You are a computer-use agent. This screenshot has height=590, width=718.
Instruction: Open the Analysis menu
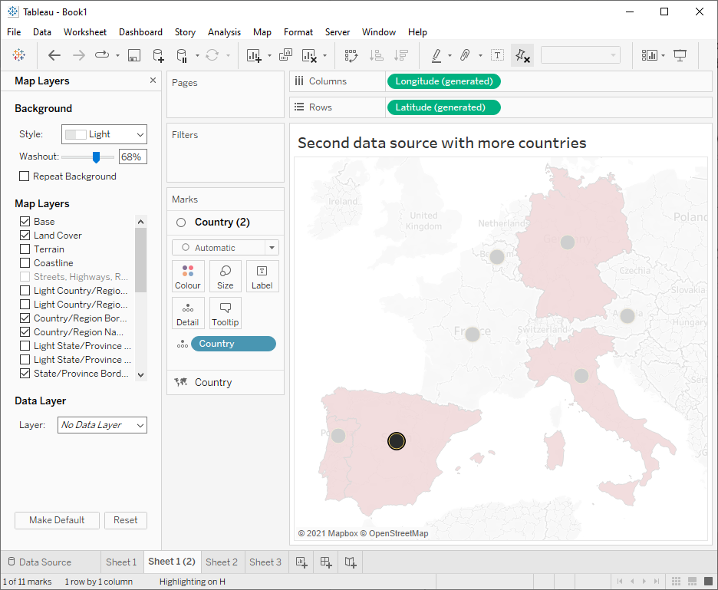click(224, 32)
